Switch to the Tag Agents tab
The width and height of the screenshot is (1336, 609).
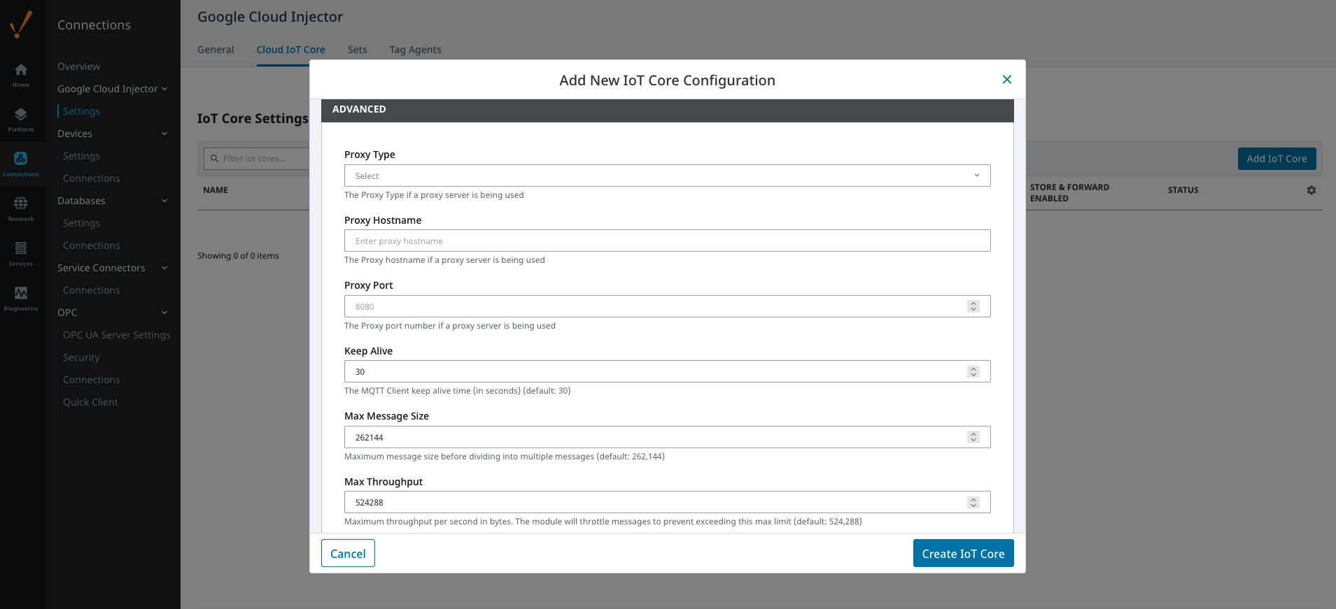pos(415,50)
